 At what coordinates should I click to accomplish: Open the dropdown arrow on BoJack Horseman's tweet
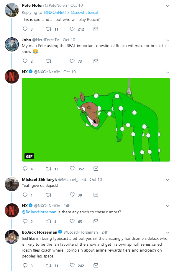pyautogui.click(x=167, y=232)
